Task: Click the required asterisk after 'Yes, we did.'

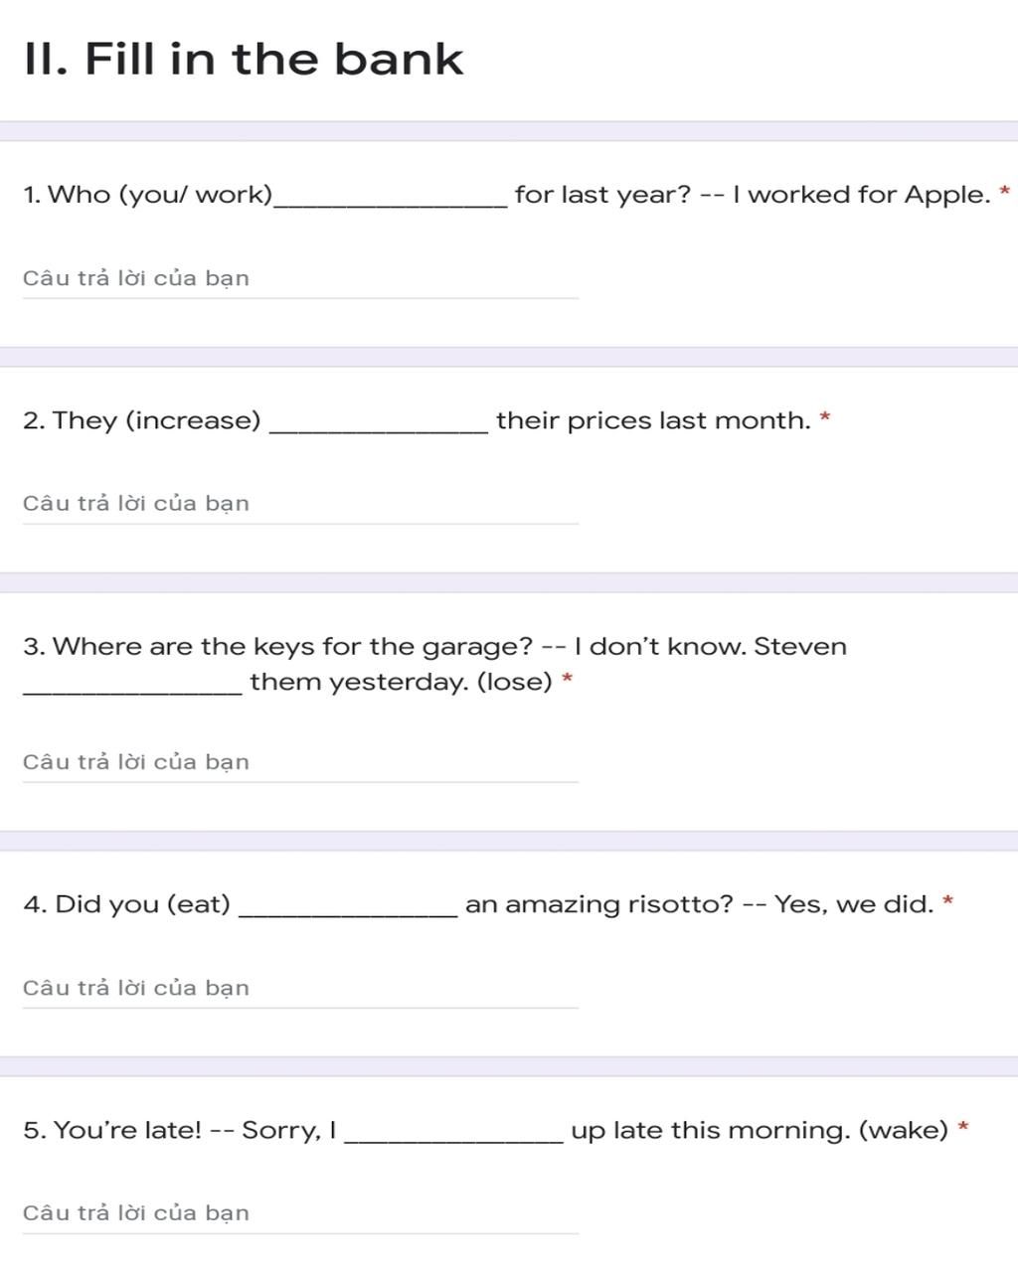Action: pos(948,900)
